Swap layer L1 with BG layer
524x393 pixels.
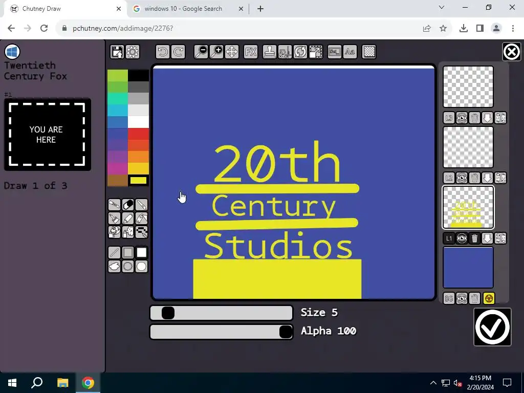click(x=500, y=238)
